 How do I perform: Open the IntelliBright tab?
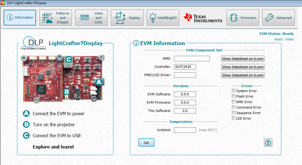(163, 18)
